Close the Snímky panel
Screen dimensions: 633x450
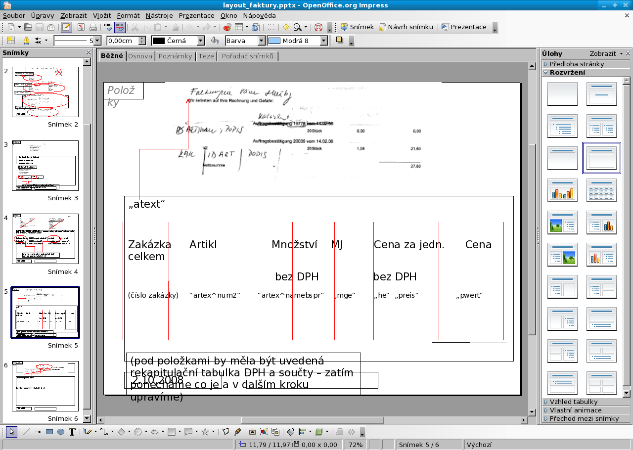(89, 52)
